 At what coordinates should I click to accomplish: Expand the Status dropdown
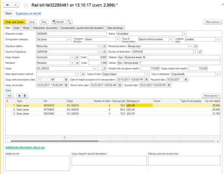tap(184, 34)
